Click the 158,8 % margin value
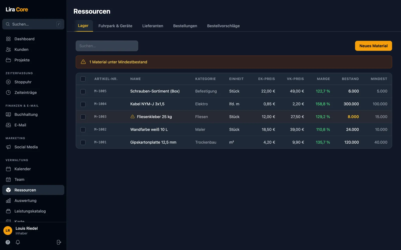401x250 pixels. pos(323,104)
